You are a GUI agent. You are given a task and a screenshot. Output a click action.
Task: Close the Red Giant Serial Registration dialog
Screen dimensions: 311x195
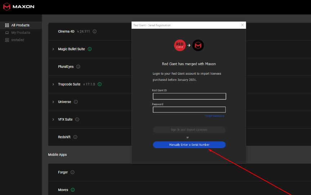point(242,25)
